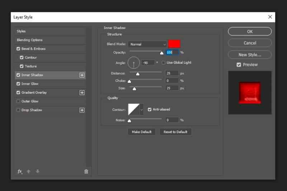287x191 pixels.
Task: Click the move effect up arrow
Action: (29, 171)
